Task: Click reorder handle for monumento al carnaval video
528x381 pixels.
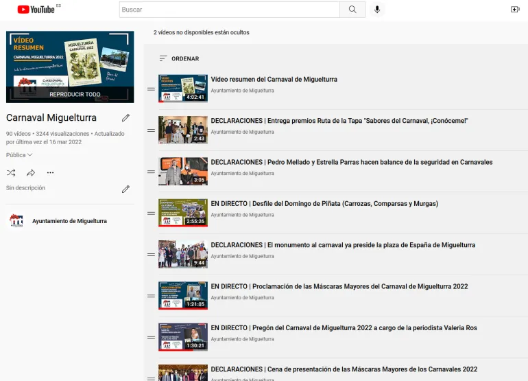Action: pyautogui.click(x=151, y=255)
